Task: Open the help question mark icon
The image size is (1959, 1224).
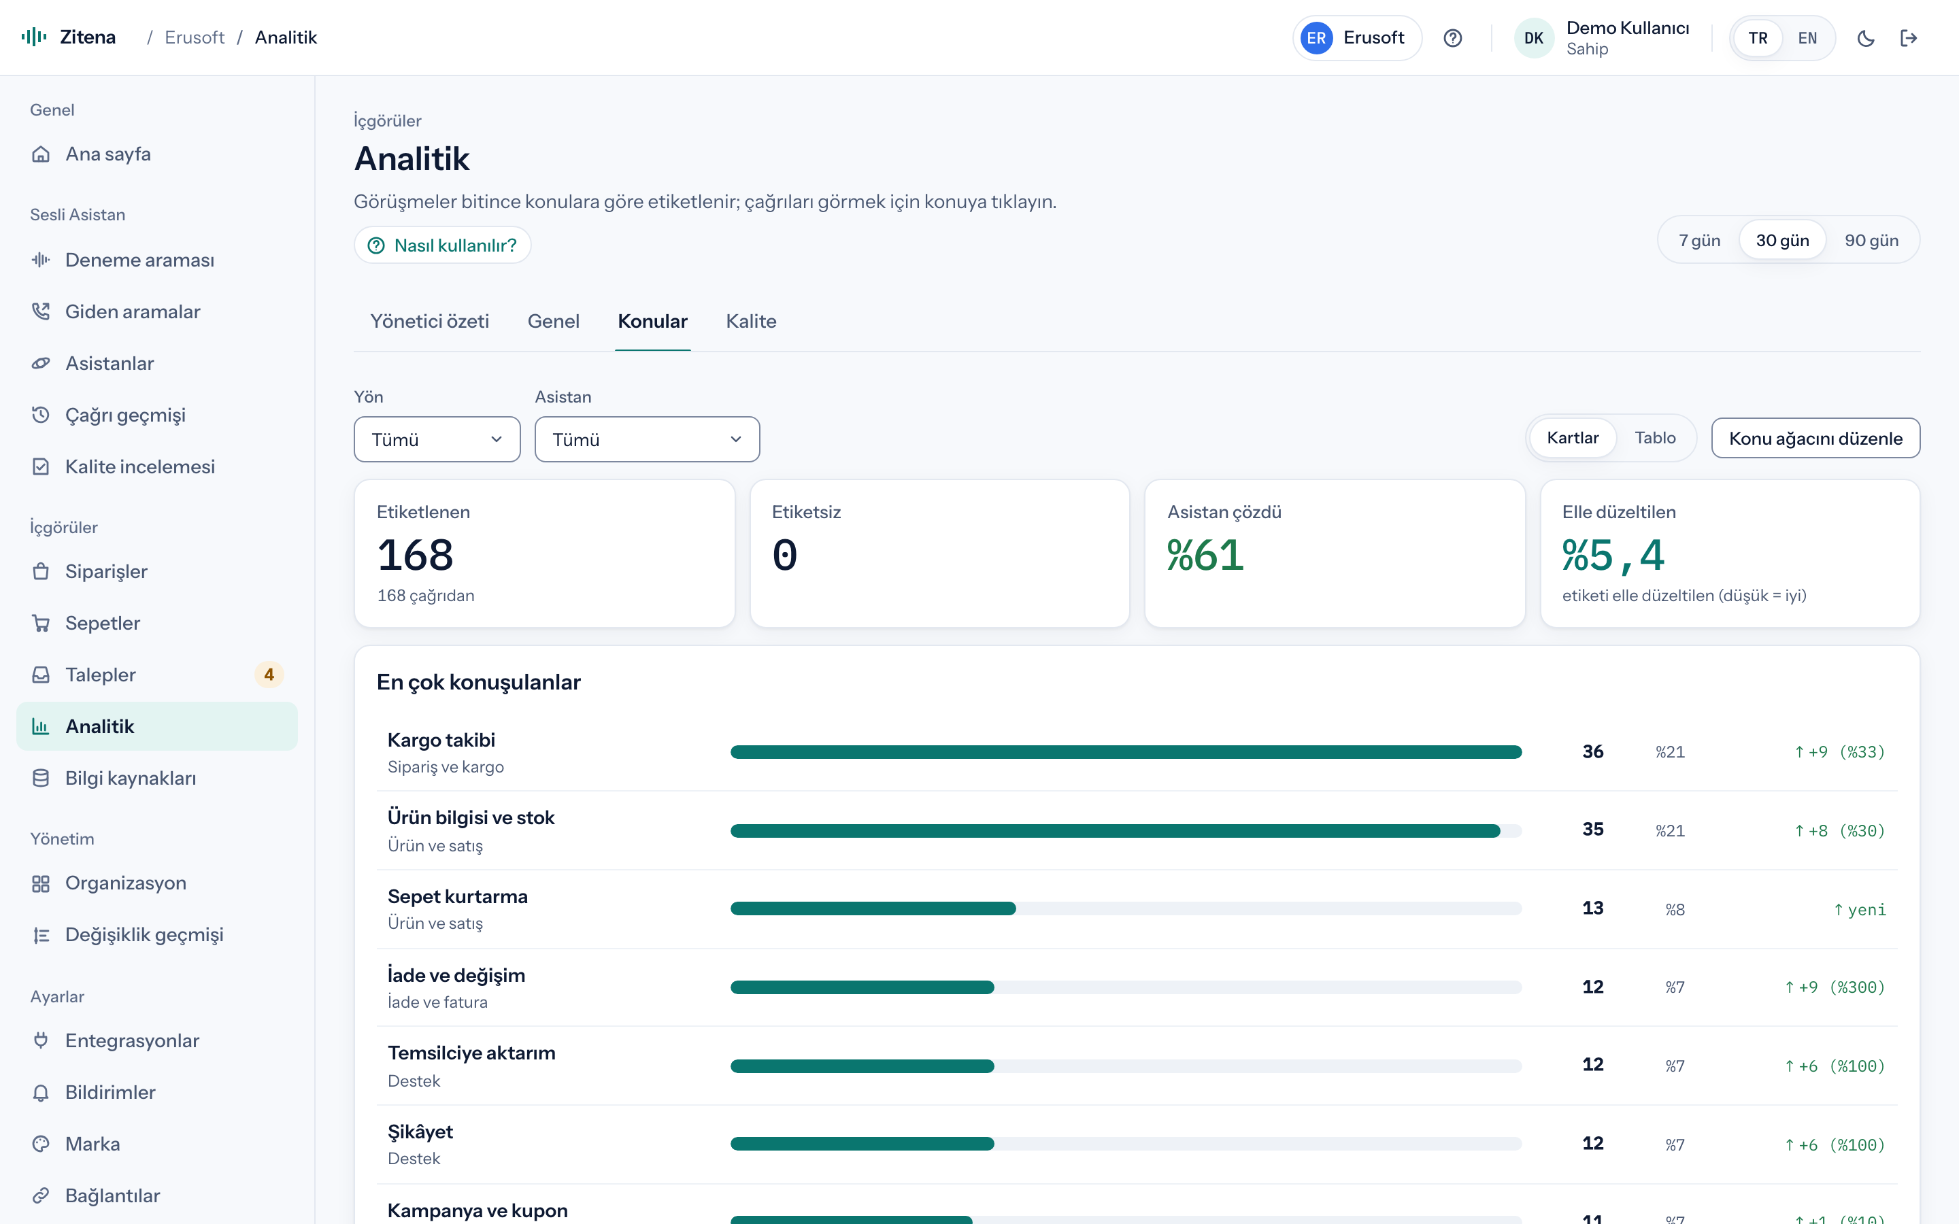Action: pyautogui.click(x=1452, y=38)
